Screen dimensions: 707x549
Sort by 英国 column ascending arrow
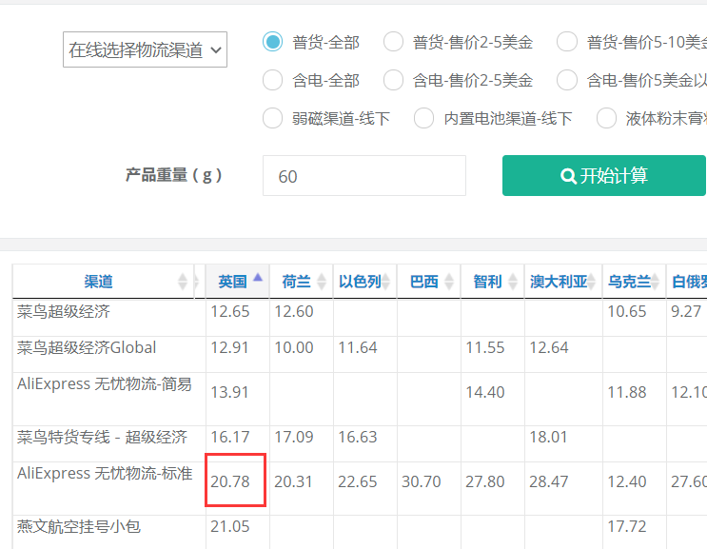point(258,277)
